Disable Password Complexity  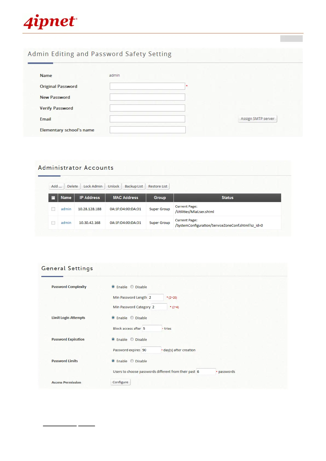click(x=132, y=287)
